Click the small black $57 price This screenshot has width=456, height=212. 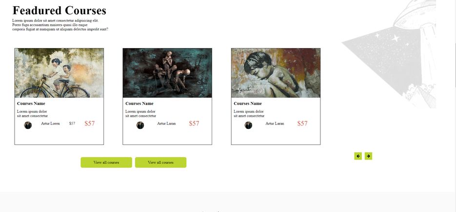point(72,124)
